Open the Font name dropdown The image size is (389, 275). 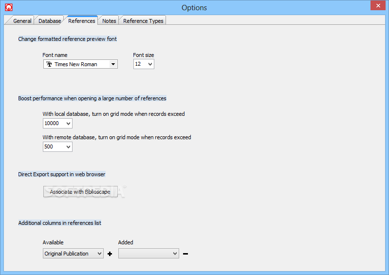tap(113, 64)
